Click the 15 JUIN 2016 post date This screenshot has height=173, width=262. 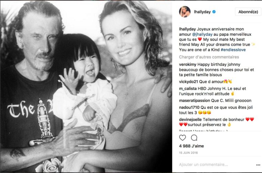(x=188, y=153)
